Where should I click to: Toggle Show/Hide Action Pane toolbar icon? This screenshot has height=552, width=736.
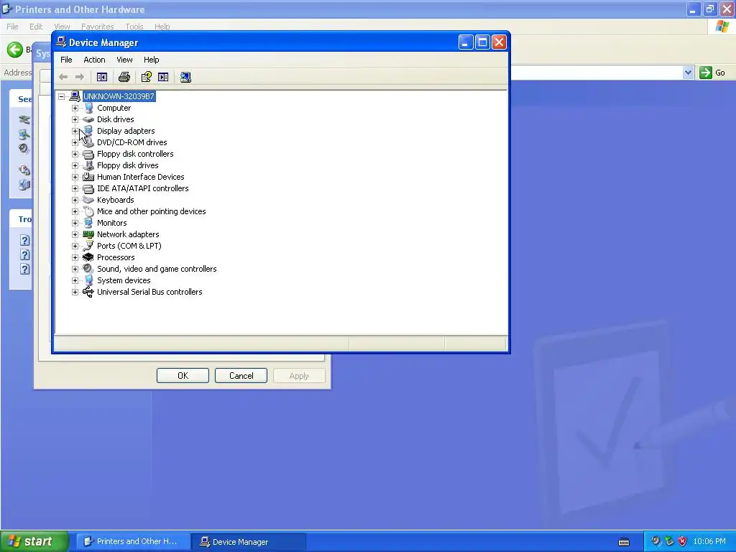(x=163, y=77)
